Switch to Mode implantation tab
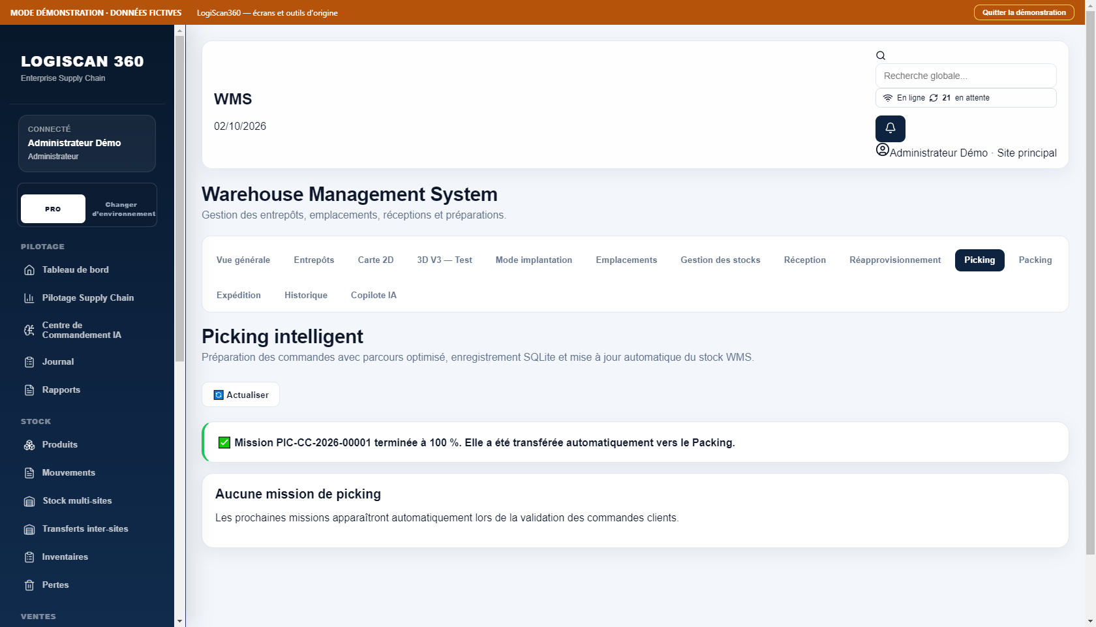The height and width of the screenshot is (627, 1096). coord(534,260)
